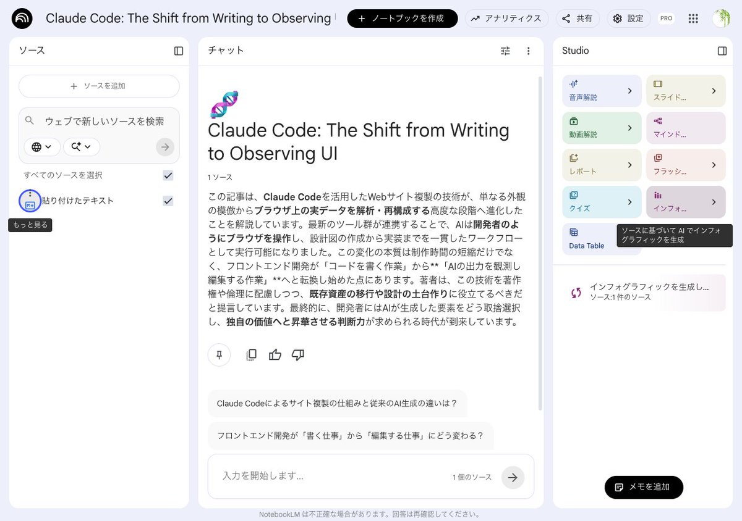Select the Claude Codeによるサイト複製 suggested question

tap(337, 403)
